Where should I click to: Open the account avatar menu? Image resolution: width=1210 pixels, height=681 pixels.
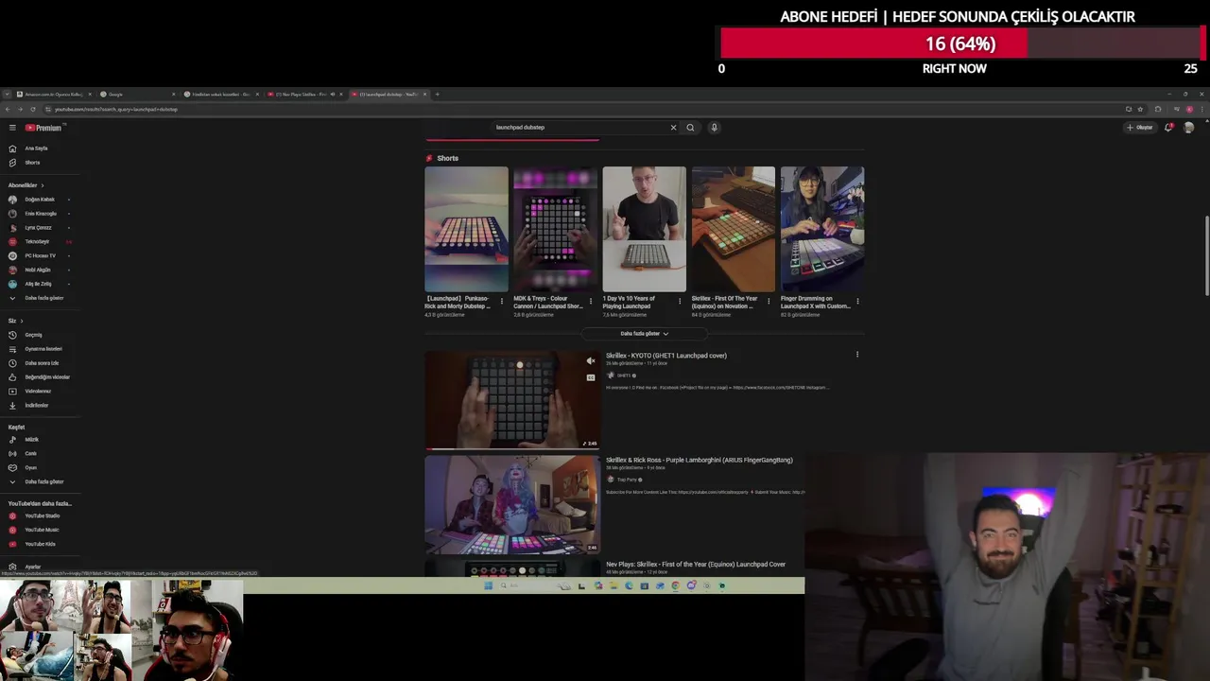(1188, 128)
